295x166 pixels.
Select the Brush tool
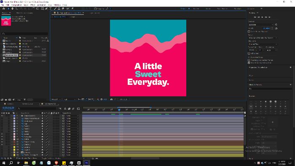(x=55, y=9)
